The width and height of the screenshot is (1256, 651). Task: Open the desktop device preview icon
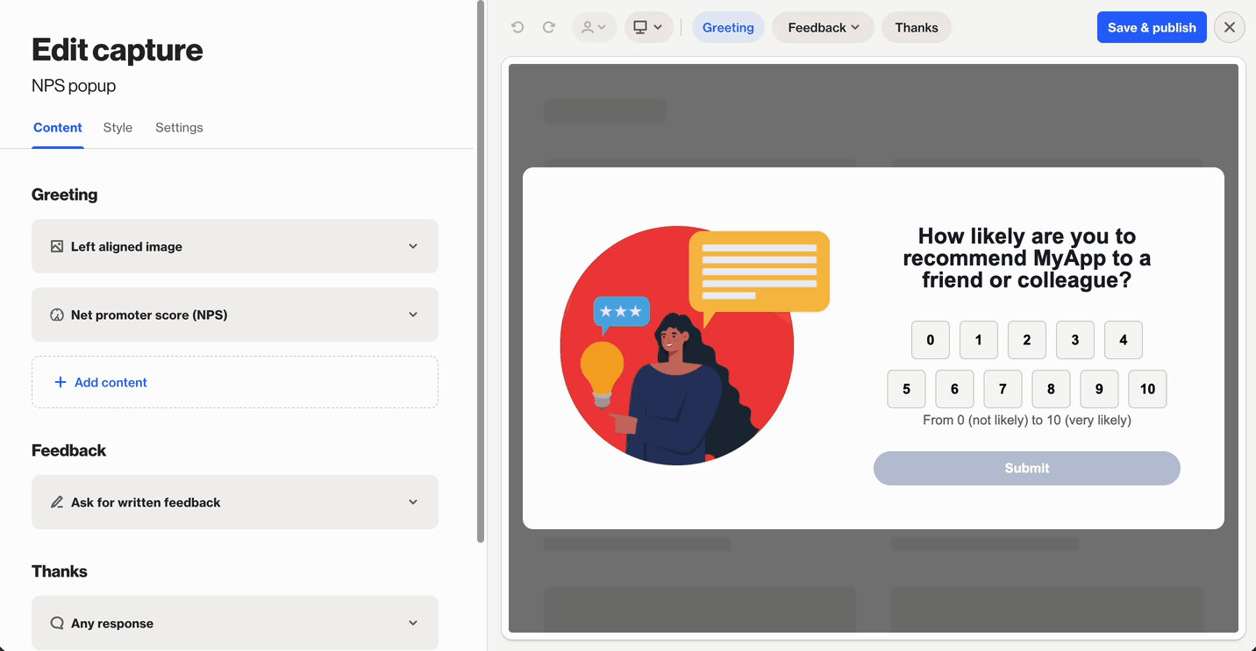click(648, 27)
